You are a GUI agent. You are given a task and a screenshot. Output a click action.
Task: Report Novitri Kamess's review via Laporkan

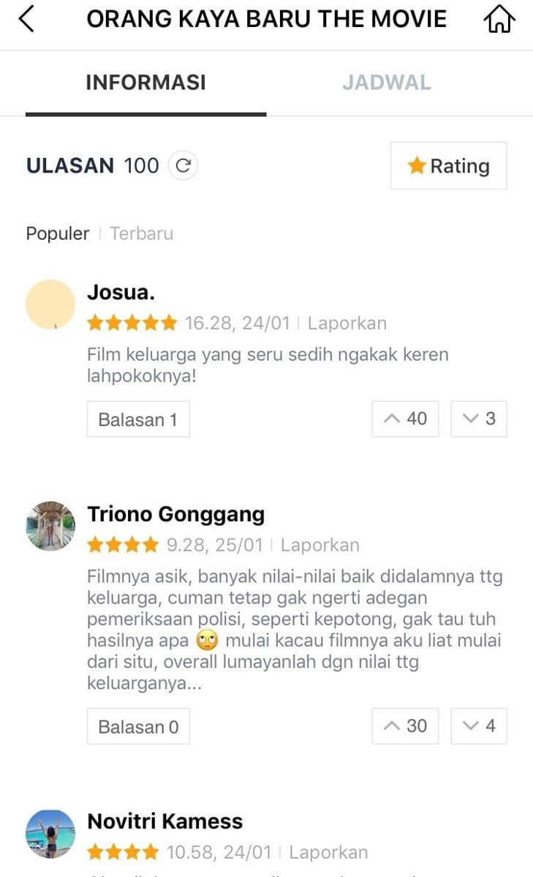328,852
